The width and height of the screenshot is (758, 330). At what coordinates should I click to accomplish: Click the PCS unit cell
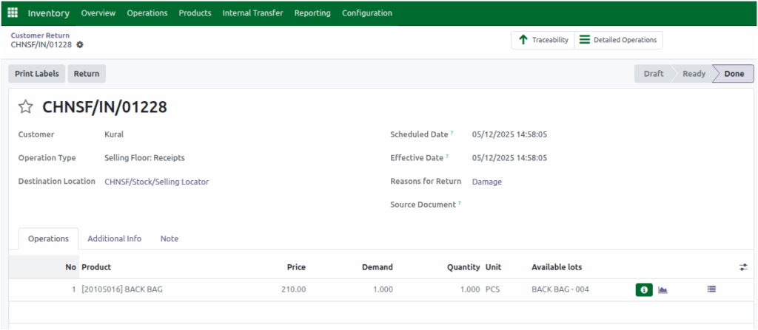(493, 289)
